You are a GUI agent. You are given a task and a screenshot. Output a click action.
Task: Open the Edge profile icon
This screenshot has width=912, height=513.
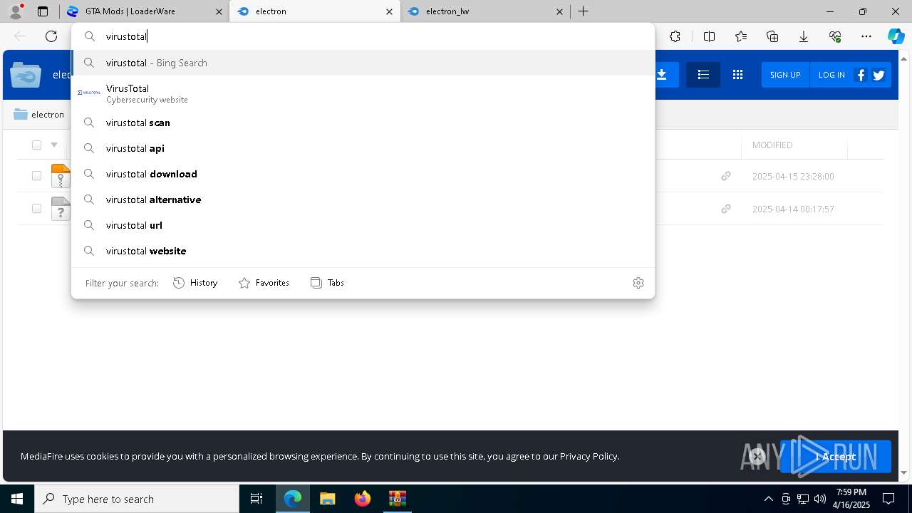[16, 11]
